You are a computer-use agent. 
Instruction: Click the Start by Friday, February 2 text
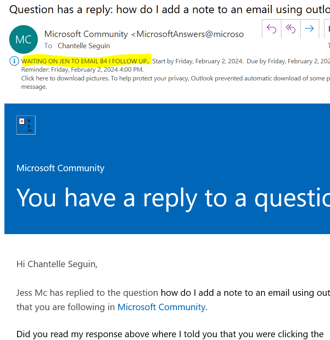(198, 61)
